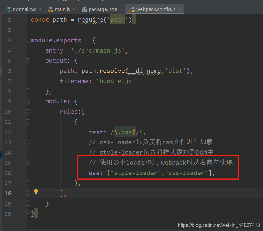Click the fold end marker on line 19
263x231 pixels.
click(28, 203)
